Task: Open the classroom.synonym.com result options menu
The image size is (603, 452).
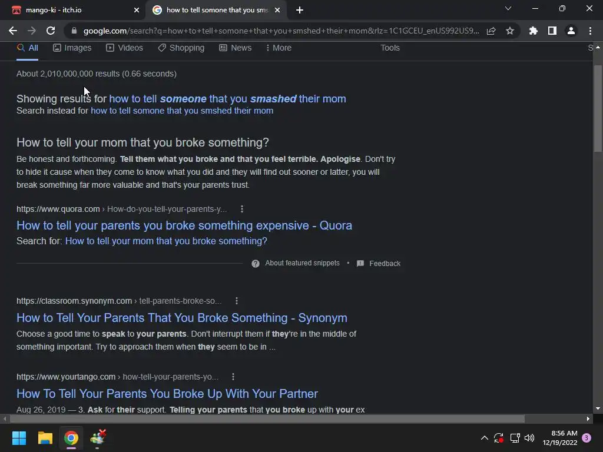Action: click(x=237, y=301)
